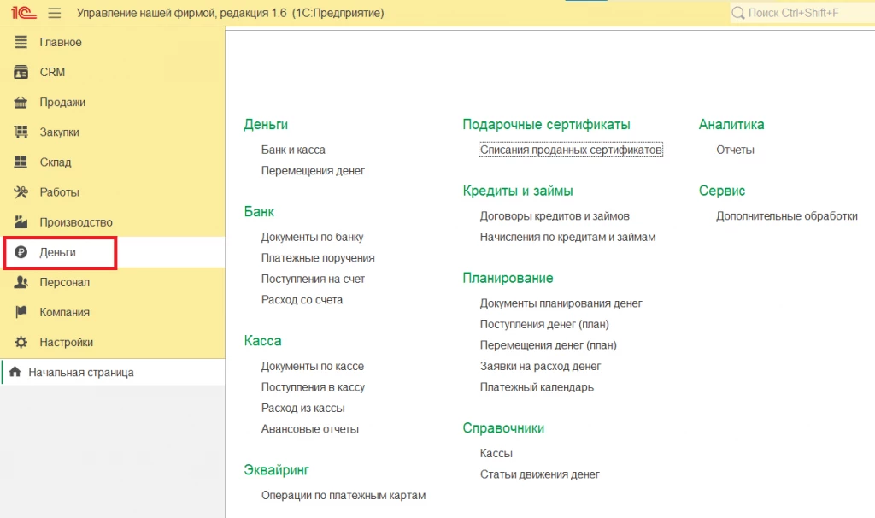Open Банк и касса
Viewport: 875px width, 518px height.
(x=293, y=150)
